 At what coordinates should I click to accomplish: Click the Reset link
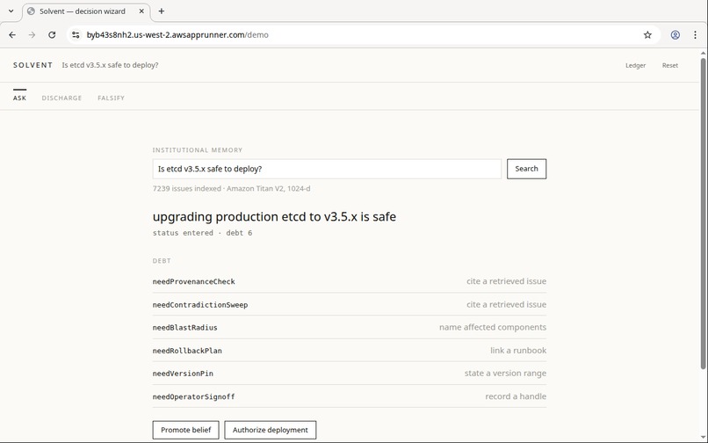click(670, 66)
